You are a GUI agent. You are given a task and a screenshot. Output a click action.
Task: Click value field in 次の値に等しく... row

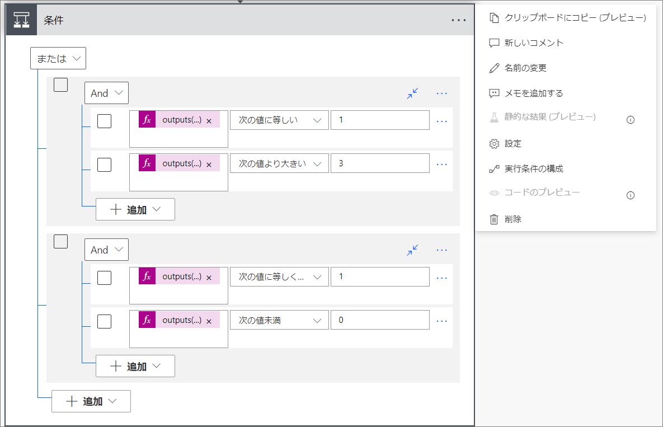tap(380, 277)
